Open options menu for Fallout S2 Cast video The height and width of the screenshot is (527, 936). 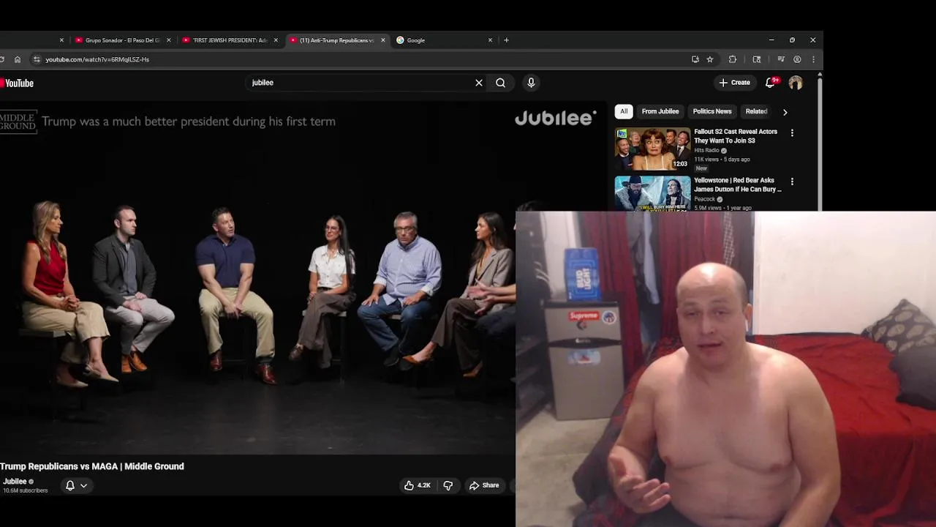(792, 132)
